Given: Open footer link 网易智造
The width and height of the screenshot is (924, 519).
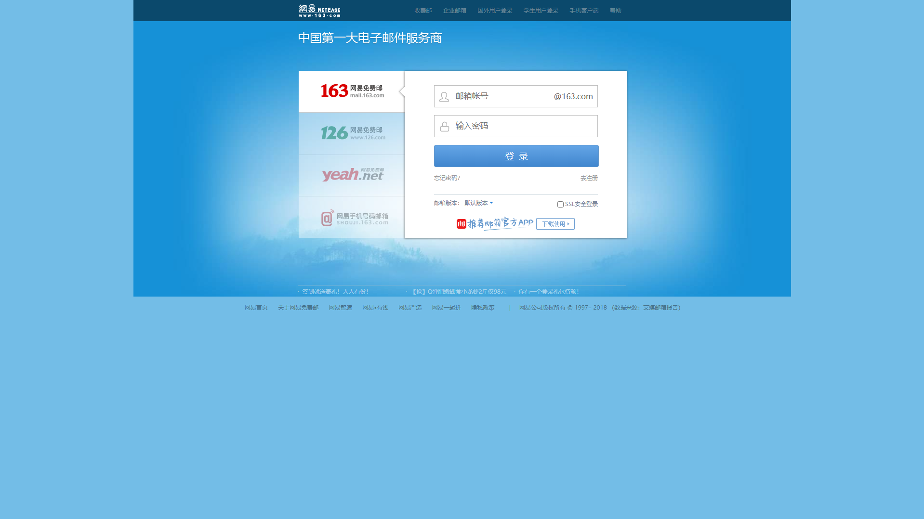Looking at the screenshot, I should coord(340,308).
